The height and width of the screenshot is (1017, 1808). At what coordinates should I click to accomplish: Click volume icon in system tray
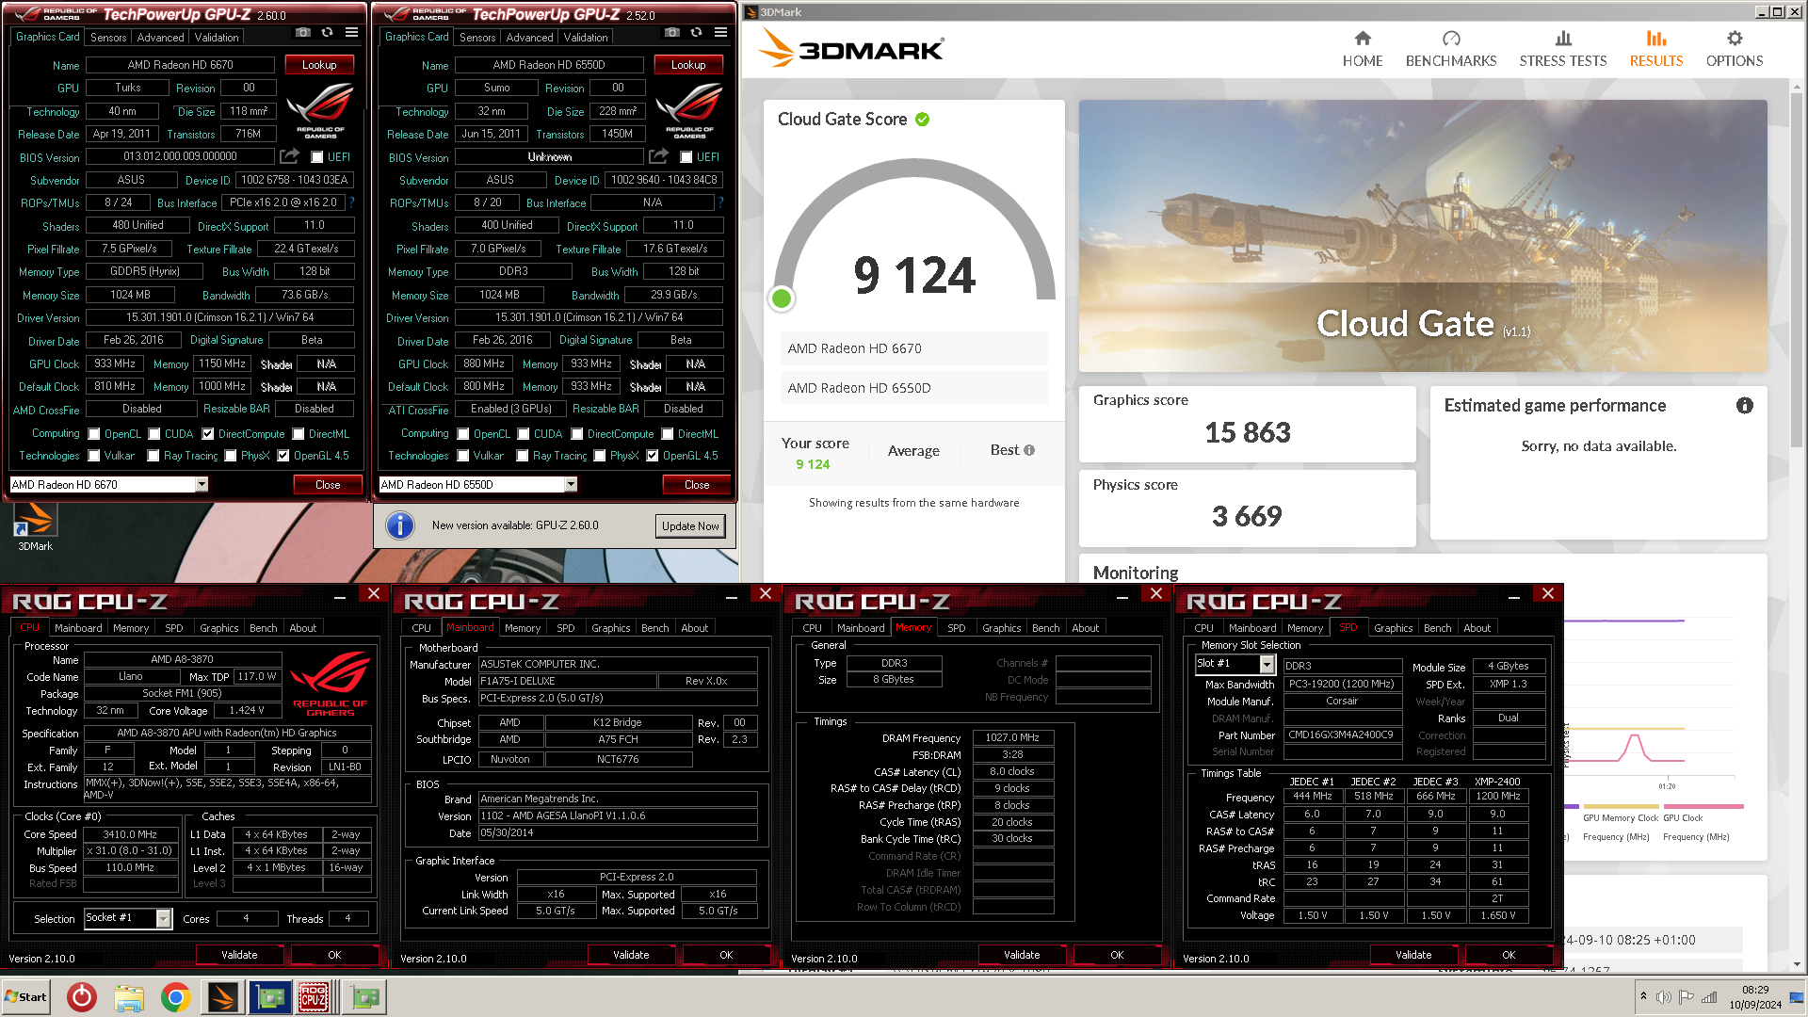click(x=1664, y=997)
